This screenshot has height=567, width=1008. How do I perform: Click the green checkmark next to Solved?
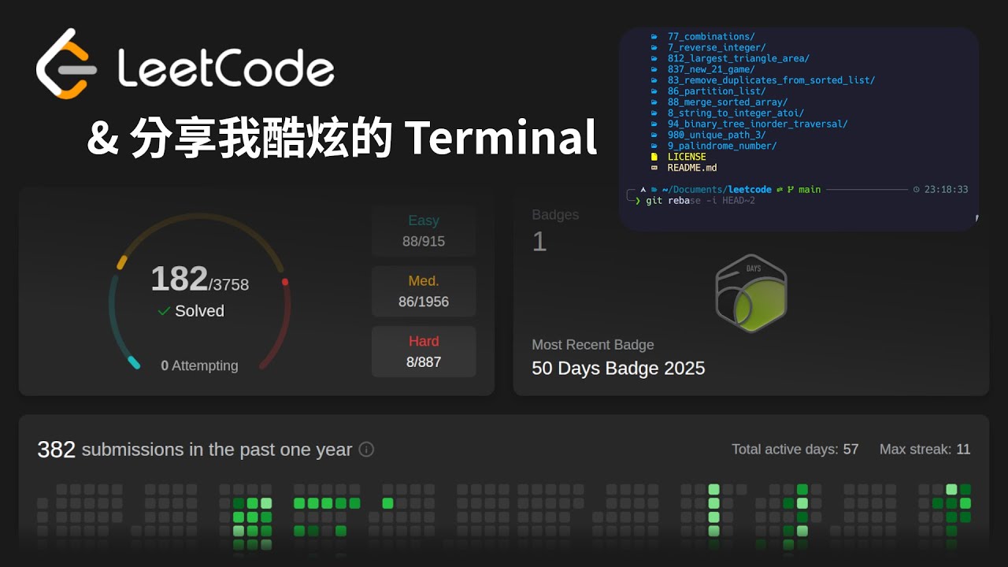click(164, 311)
